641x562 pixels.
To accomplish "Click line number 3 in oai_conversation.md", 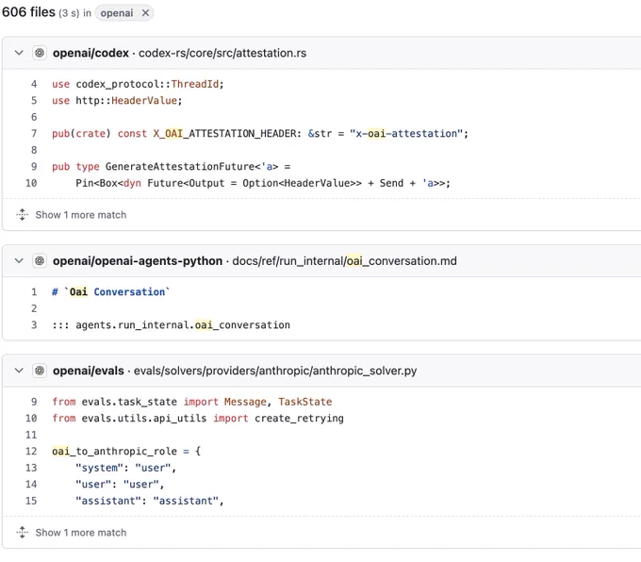I will tap(34, 325).
